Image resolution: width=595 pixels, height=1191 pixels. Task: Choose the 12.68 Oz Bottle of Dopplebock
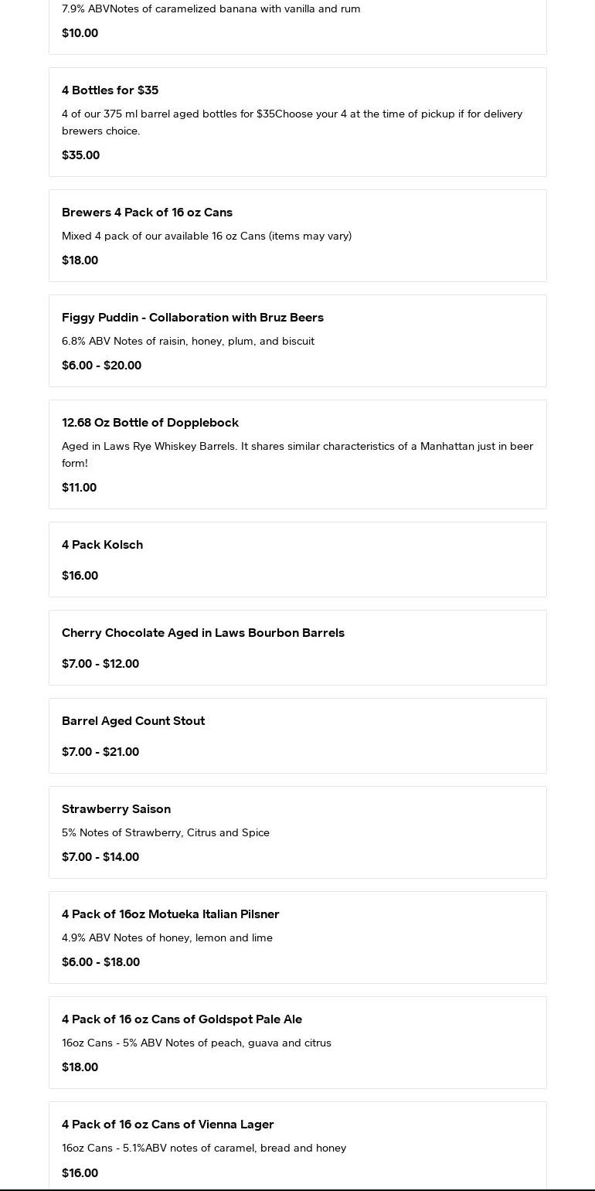tap(150, 423)
